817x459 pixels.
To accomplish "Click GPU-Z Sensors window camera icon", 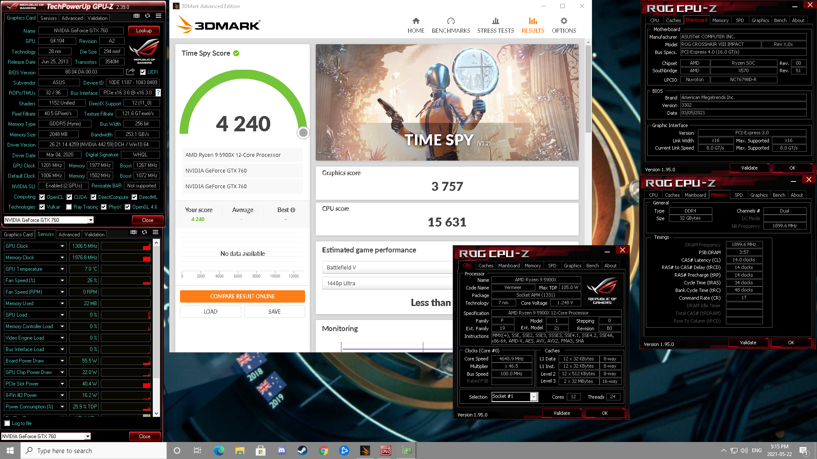I will (134, 232).
